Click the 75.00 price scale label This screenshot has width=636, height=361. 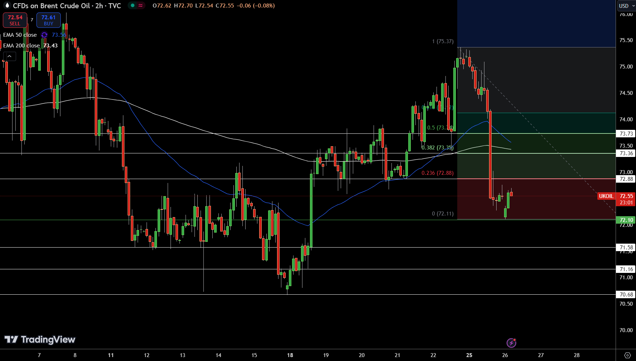[626, 67]
